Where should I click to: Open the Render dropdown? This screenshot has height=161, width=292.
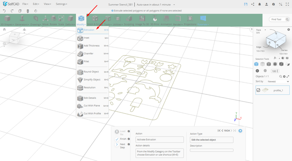[178, 20]
